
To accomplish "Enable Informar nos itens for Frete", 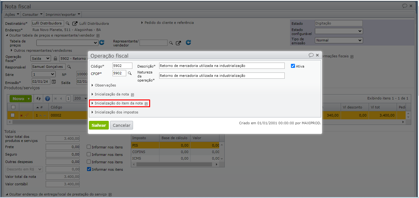I will 89,147.
